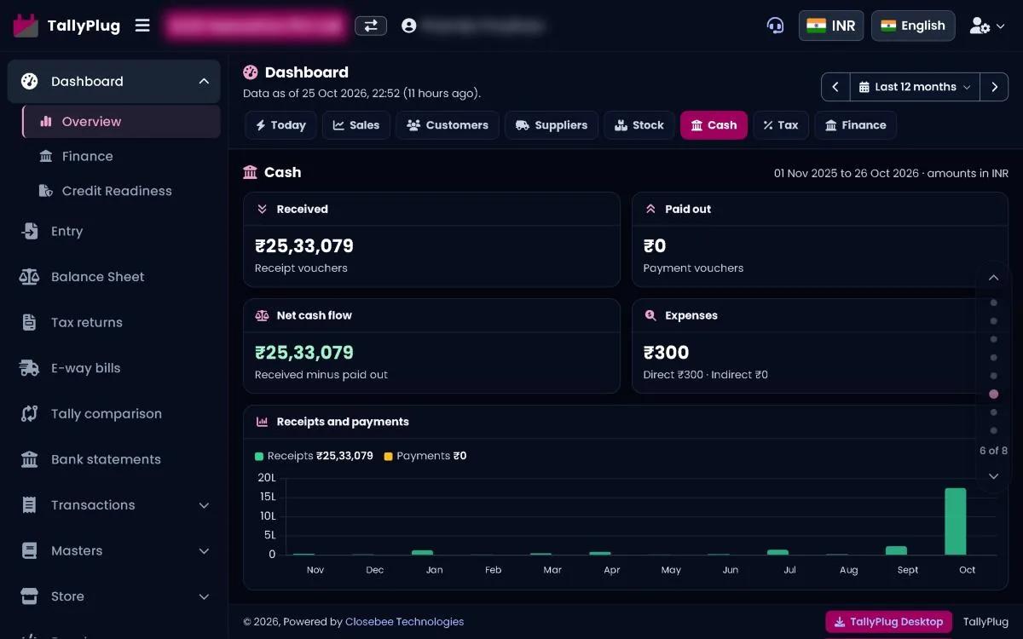1023x639 pixels.
Task: Go to the next date period
Action: pyautogui.click(x=994, y=87)
